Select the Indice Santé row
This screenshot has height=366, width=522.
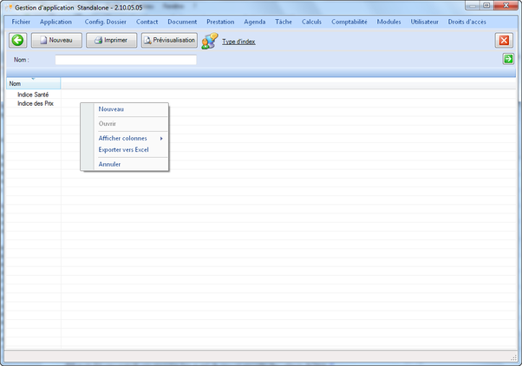point(33,95)
